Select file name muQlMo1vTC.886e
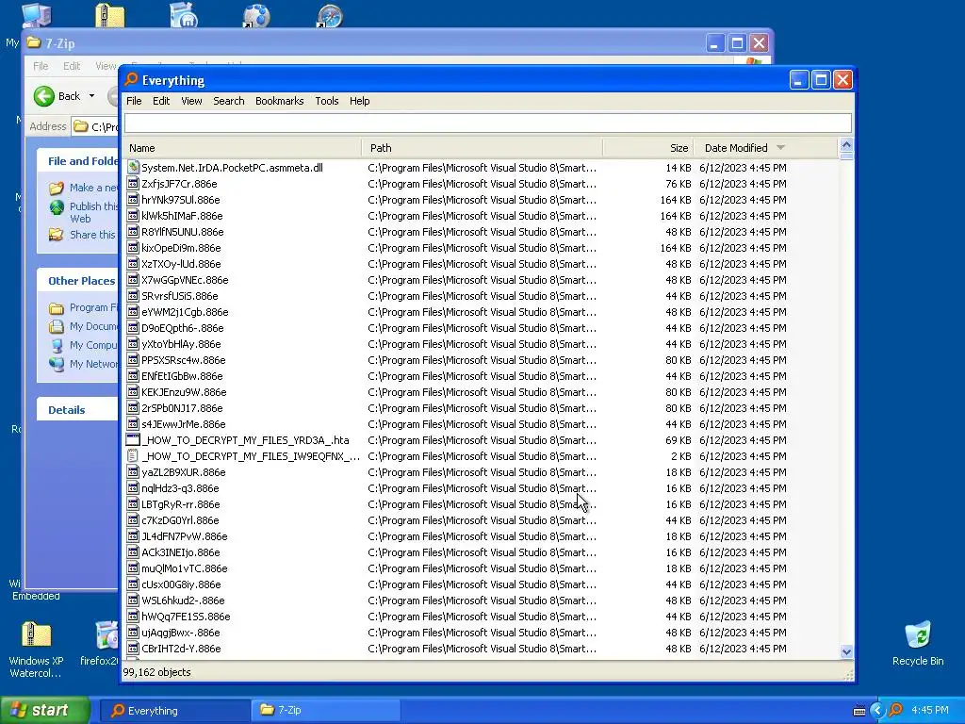This screenshot has height=724, width=965. [185, 568]
